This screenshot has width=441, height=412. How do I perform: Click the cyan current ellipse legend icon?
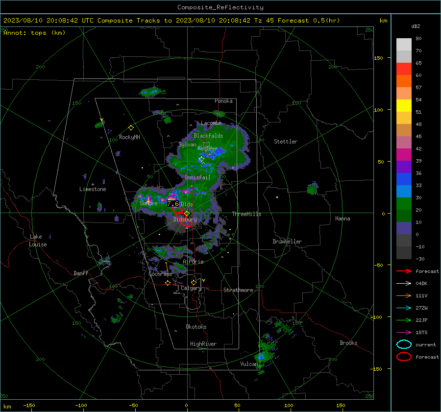click(404, 344)
